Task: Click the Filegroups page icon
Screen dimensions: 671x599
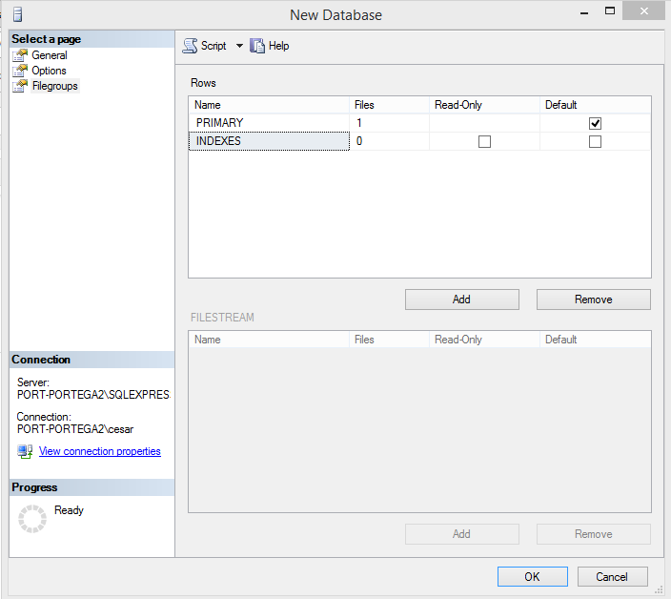Action: [20, 86]
